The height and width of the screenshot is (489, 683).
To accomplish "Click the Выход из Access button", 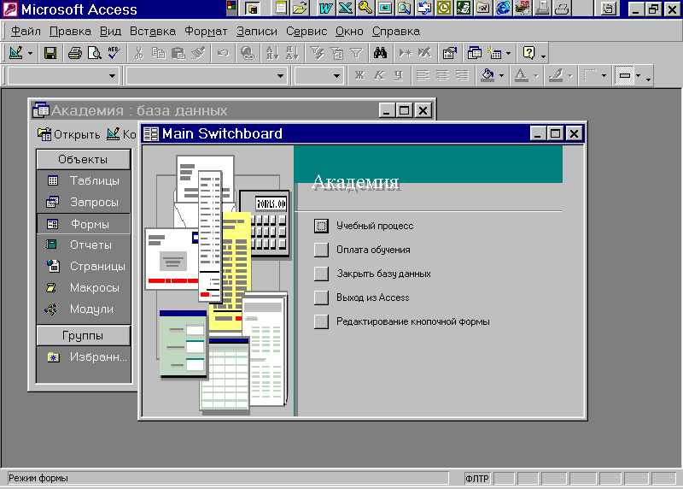I will [x=322, y=298].
